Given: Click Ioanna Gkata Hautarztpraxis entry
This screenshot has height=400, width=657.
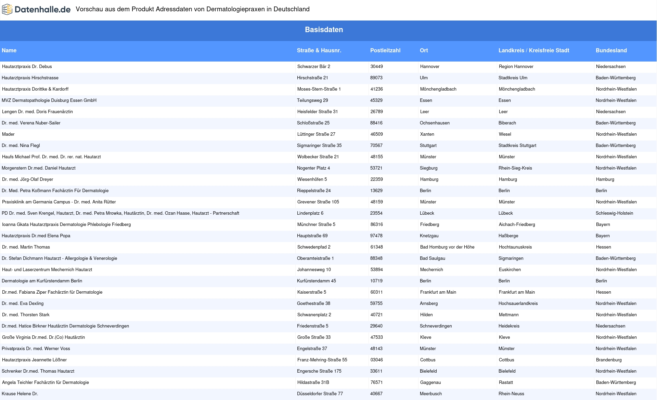Looking at the screenshot, I should 66,225.
